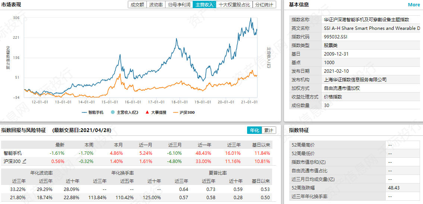Image resolution: width=423 pixels, height=204 pixels.
Task: Click the More link in 基本信息
Action: click(x=414, y=5)
